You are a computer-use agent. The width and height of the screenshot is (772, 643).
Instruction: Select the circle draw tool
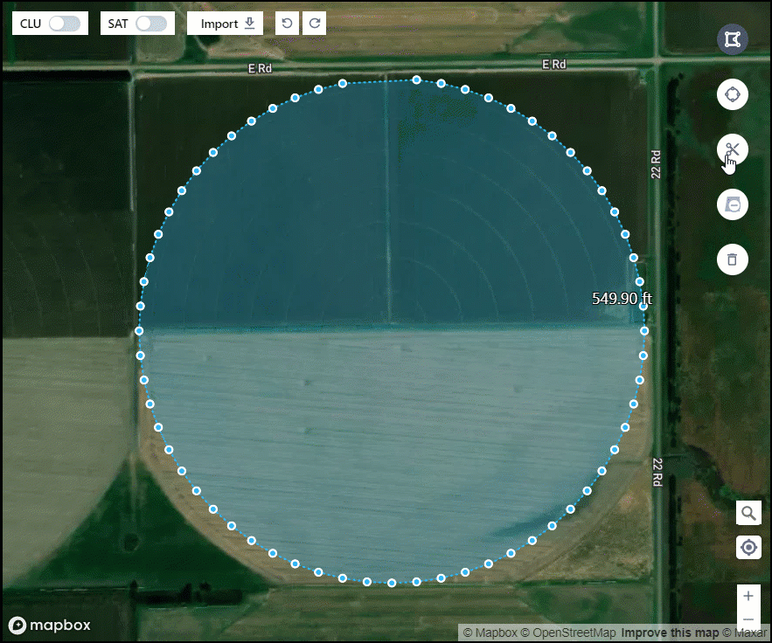coord(732,94)
